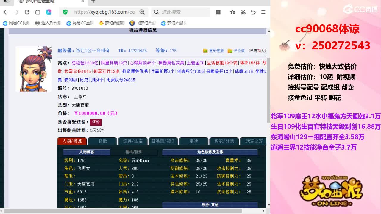This screenshot has width=381, height=214.
Task: Click the horizontal scrollbar right arrow
Action: point(263,211)
